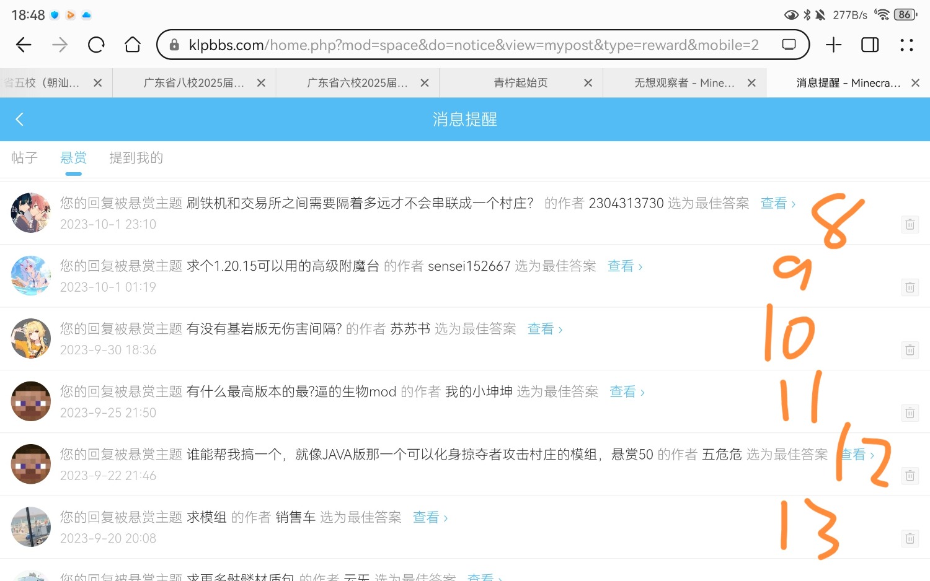Click 查看 for the 高级附魔台 reward post
This screenshot has height=581, width=930.
[624, 266]
